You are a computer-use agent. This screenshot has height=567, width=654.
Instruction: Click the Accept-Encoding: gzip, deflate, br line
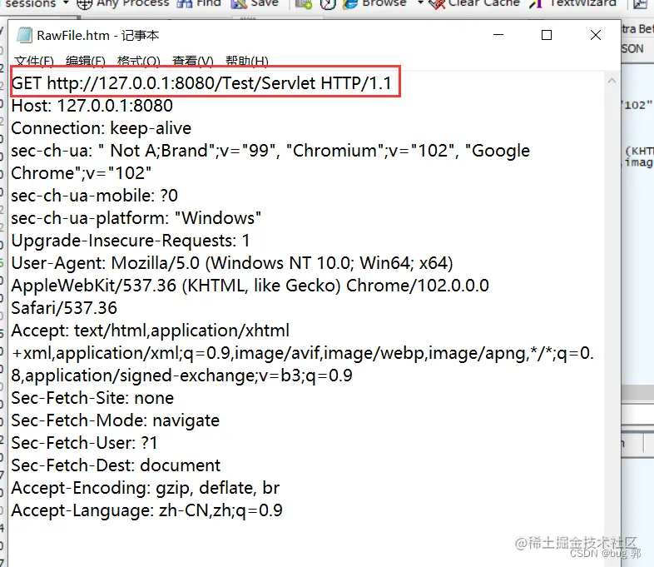145,488
